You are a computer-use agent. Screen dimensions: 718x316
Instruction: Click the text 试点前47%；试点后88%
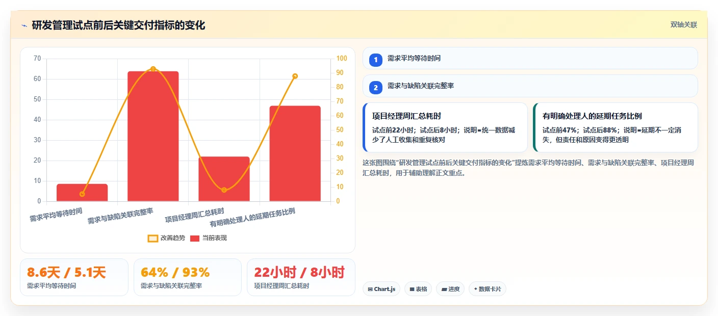[x=579, y=130]
